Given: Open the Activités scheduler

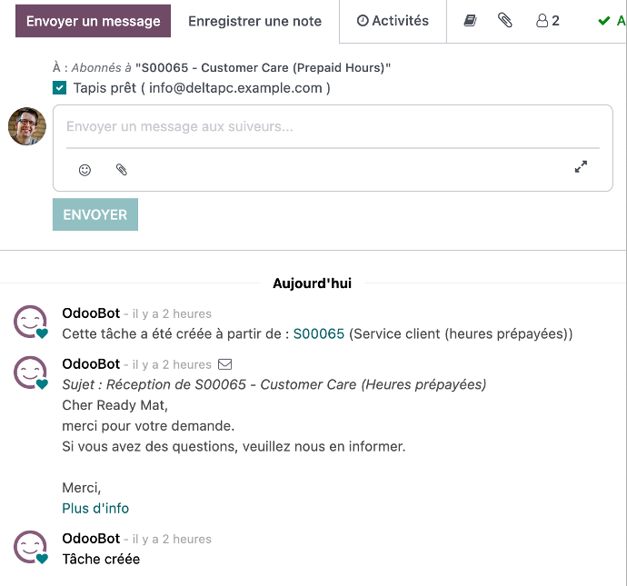Looking at the screenshot, I should [393, 21].
